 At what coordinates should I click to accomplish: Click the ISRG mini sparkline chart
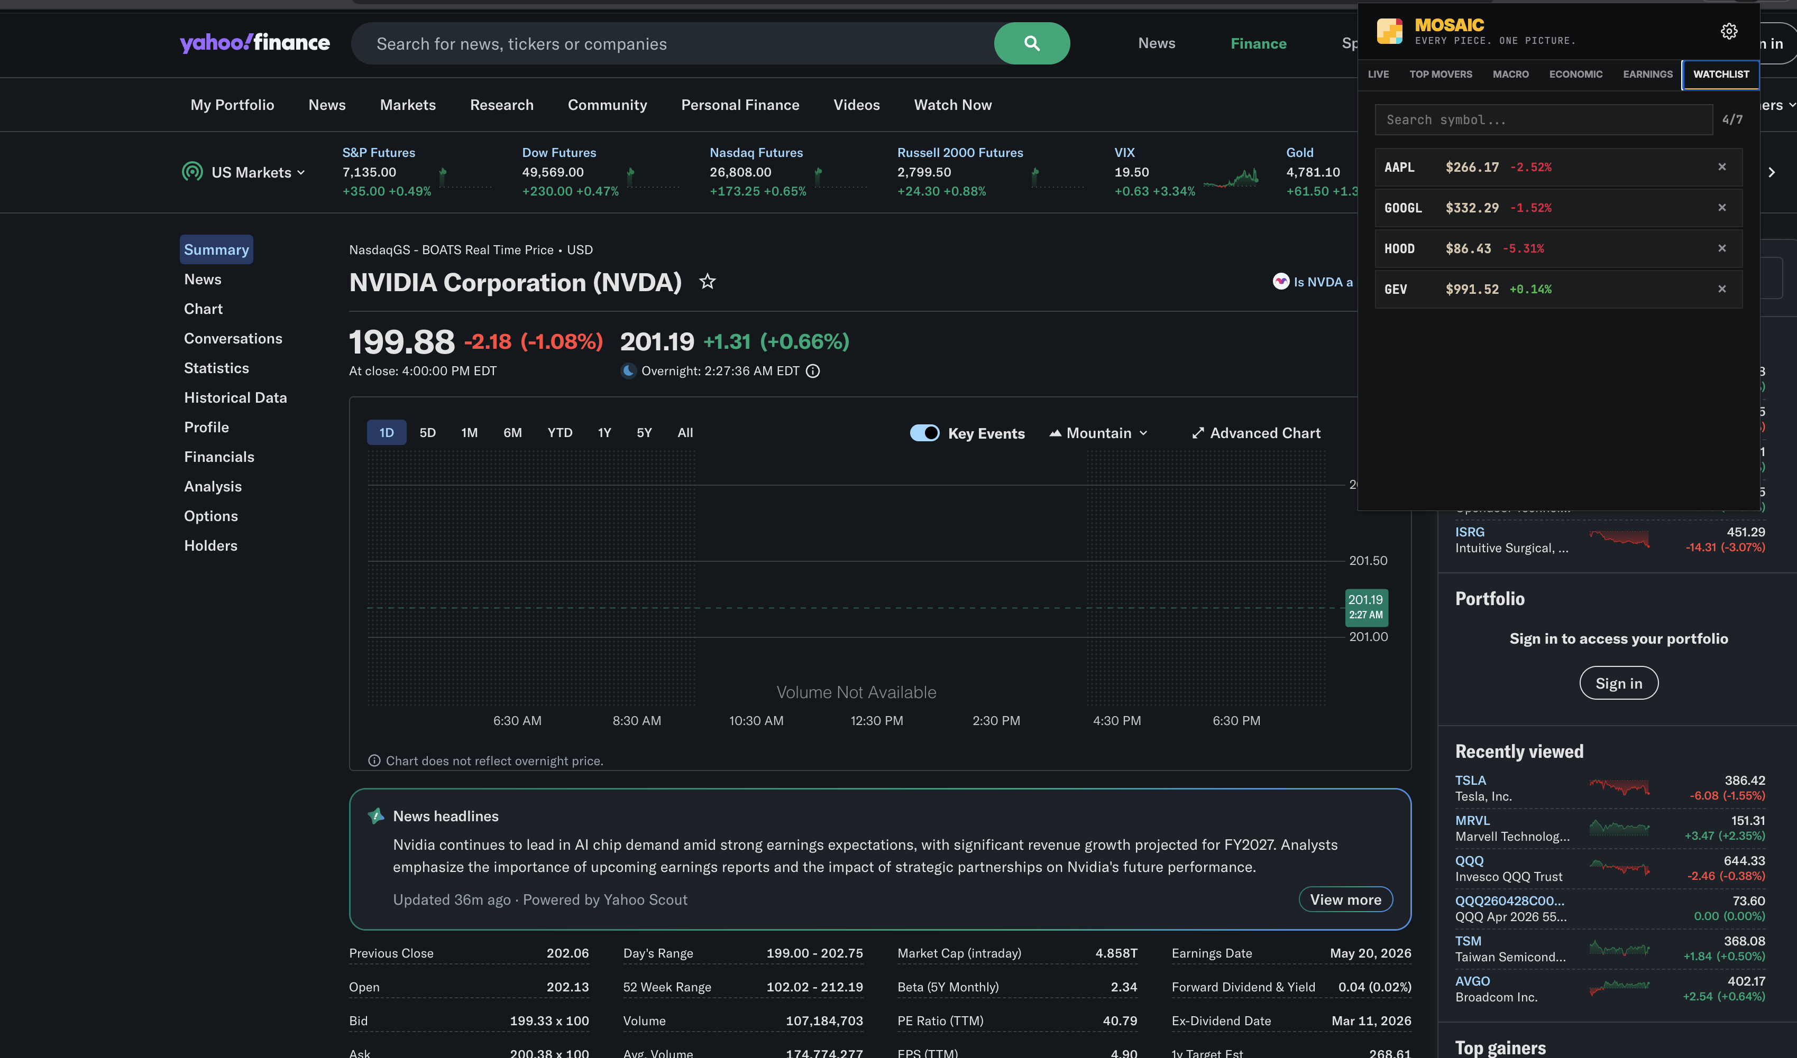[x=1619, y=539]
